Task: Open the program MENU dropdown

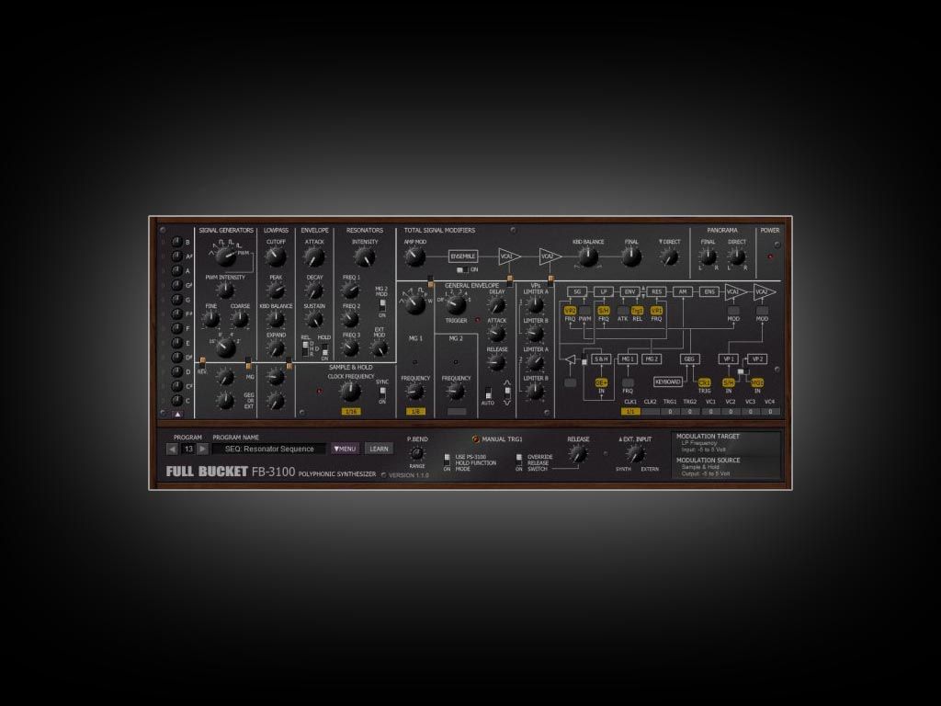Action: click(x=346, y=449)
